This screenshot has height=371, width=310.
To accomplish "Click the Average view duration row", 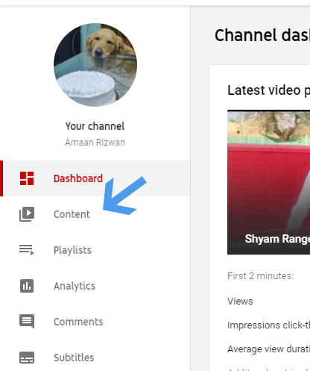I will click(268, 349).
